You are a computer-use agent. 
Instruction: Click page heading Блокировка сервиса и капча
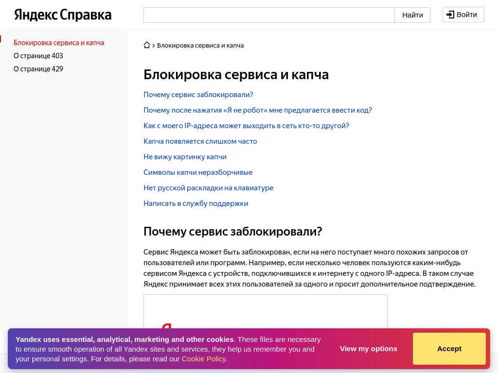(236, 74)
